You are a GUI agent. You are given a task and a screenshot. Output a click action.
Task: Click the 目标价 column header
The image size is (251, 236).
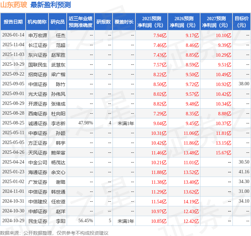click(x=242, y=22)
